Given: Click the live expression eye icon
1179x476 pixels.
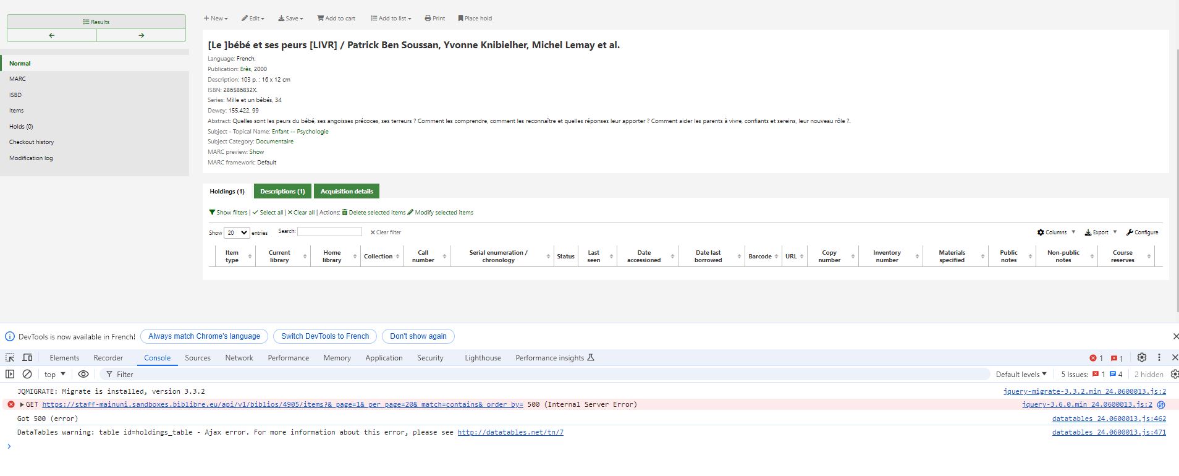Looking at the screenshot, I should point(83,374).
